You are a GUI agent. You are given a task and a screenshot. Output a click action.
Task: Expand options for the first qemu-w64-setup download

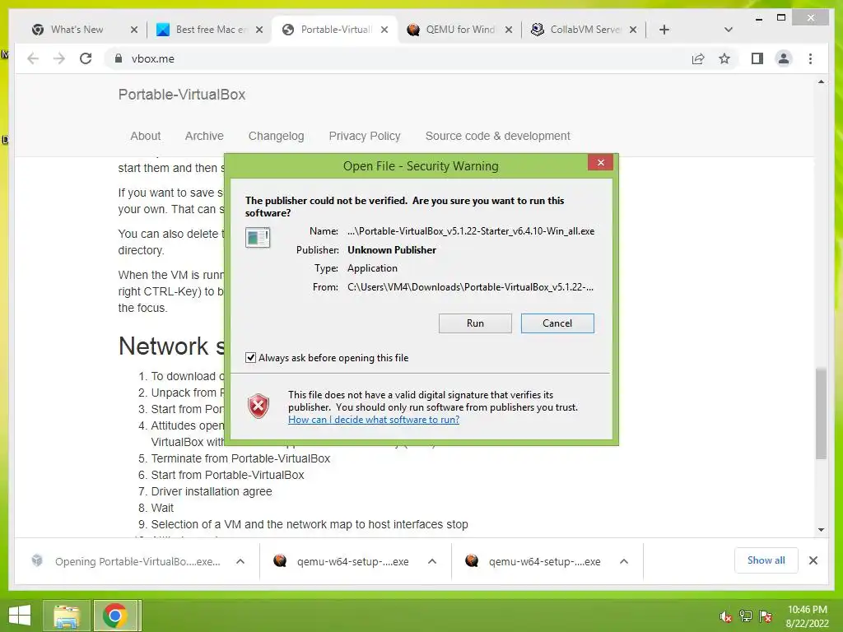click(431, 561)
